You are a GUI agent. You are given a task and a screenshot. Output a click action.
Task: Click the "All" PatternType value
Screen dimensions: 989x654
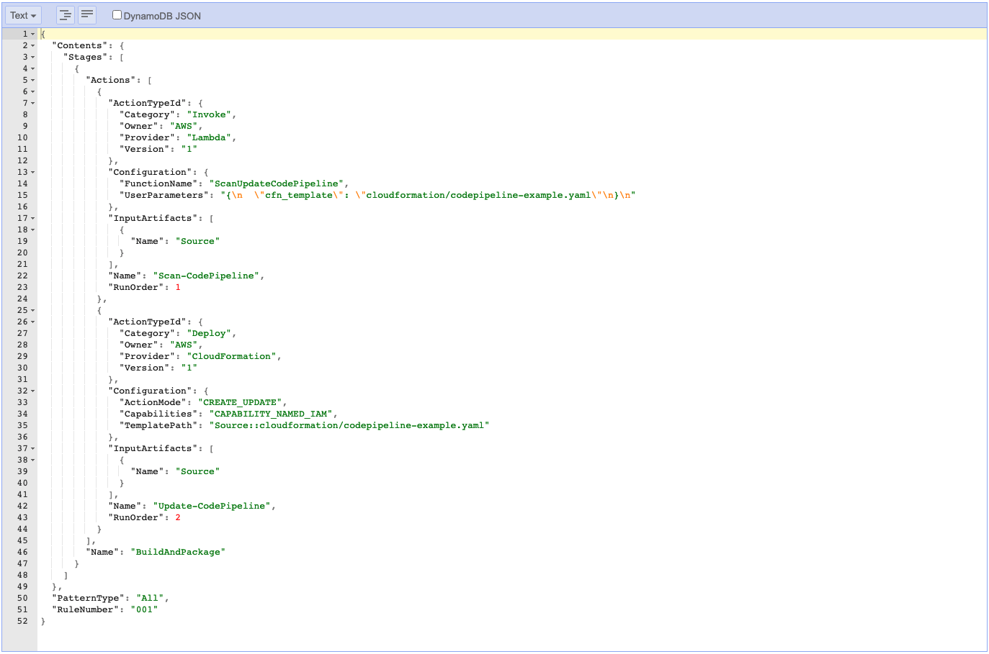point(150,599)
